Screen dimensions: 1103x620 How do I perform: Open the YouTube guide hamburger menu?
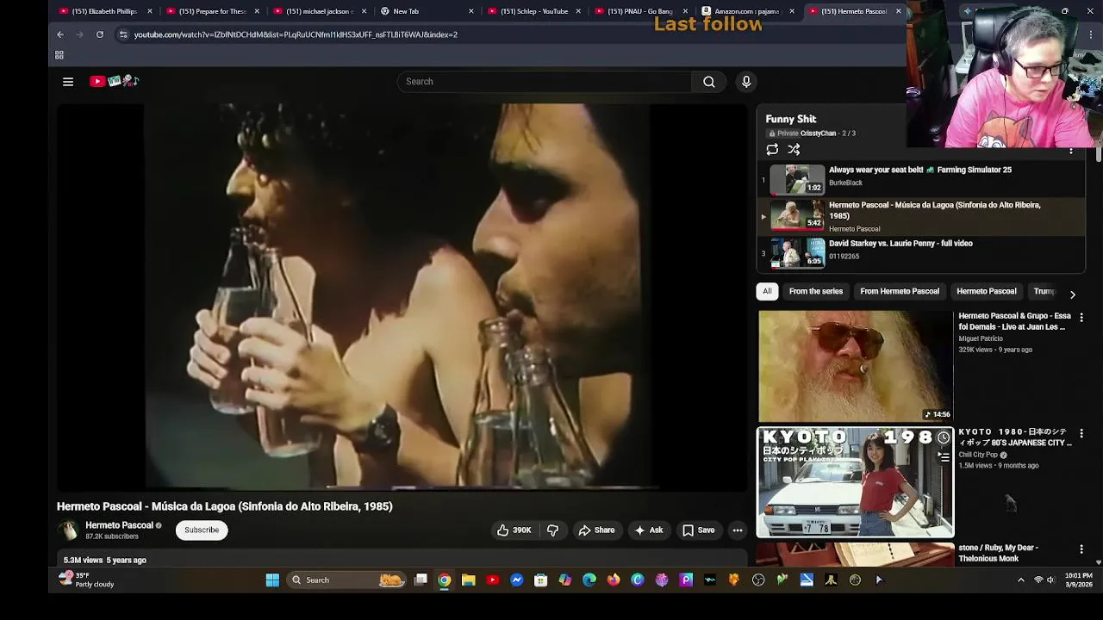68,82
